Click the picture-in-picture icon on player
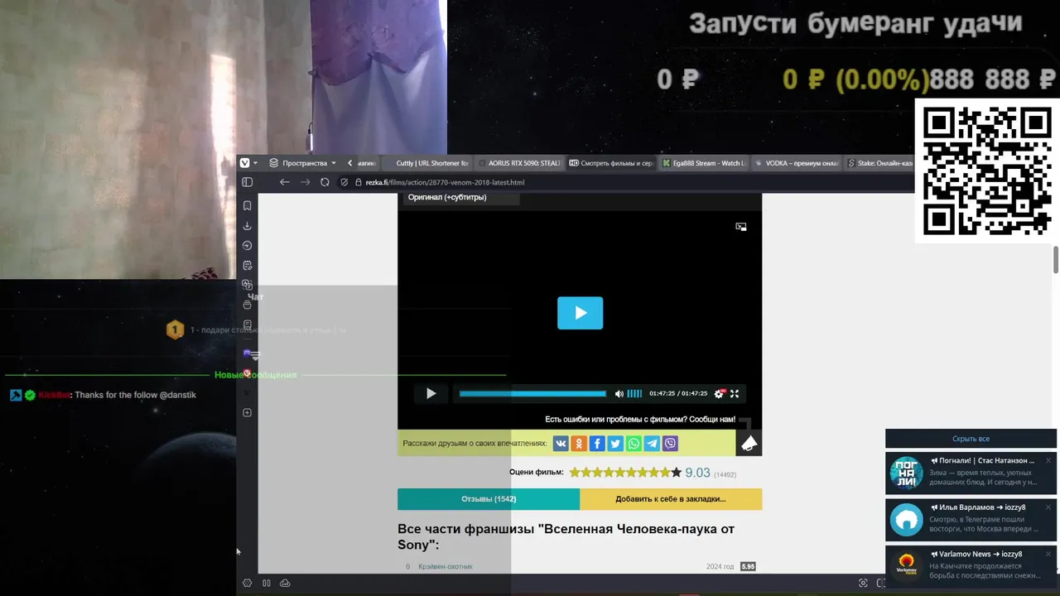The height and width of the screenshot is (596, 1060). (x=741, y=226)
